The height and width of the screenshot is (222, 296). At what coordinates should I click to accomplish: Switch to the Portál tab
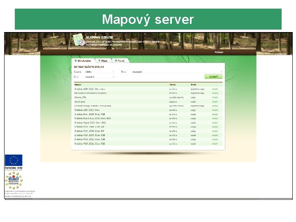[x=120, y=60]
